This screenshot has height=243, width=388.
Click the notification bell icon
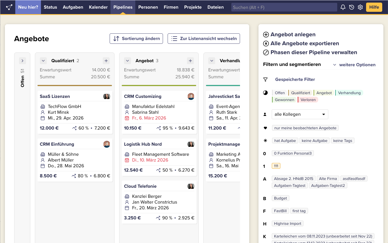pos(343,7)
